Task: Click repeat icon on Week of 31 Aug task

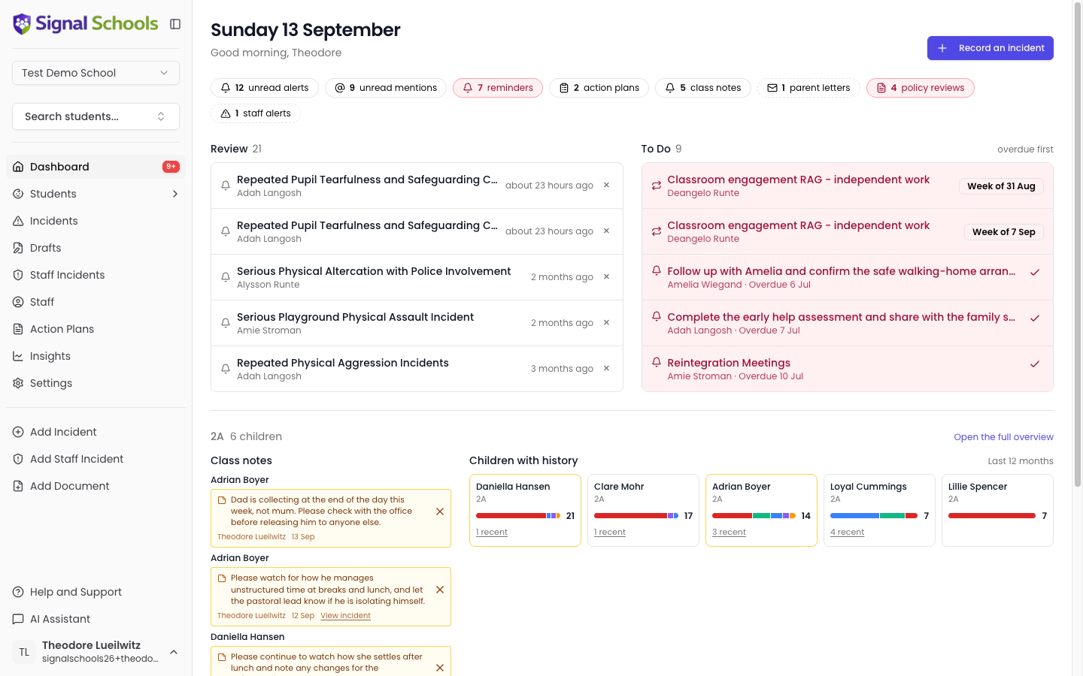Action: (657, 186)
